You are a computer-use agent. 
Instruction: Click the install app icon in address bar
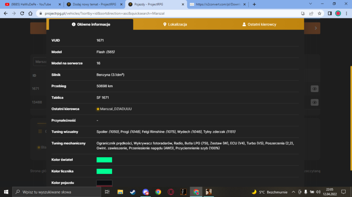pos(303,13)
